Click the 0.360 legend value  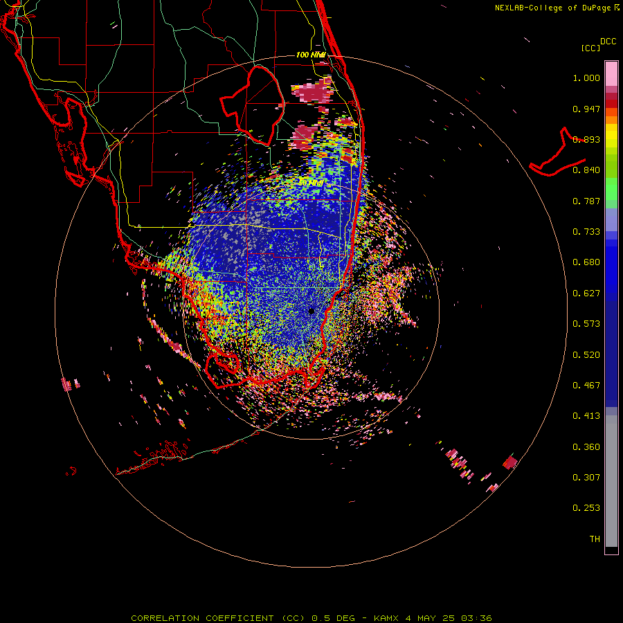pos(586,447)
